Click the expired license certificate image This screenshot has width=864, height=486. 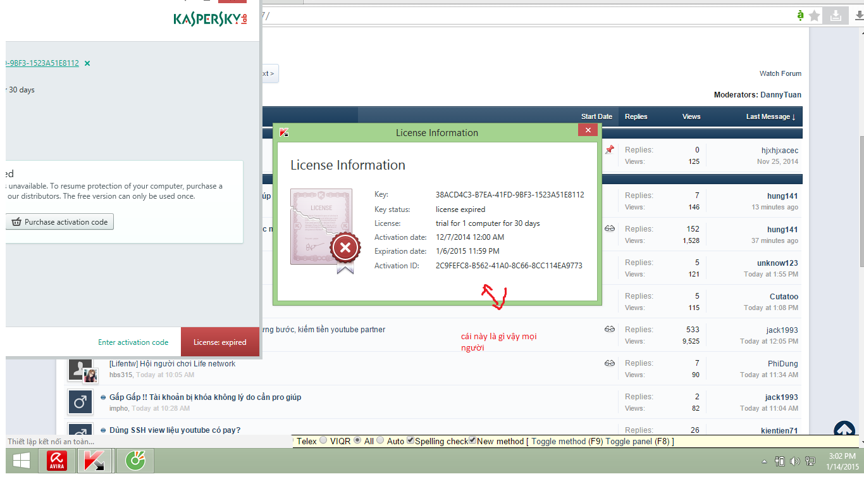click(325, 230)
